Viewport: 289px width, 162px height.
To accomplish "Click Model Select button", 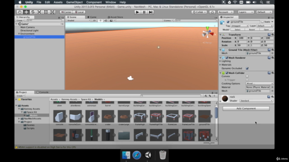I will (x=238, y=30).
